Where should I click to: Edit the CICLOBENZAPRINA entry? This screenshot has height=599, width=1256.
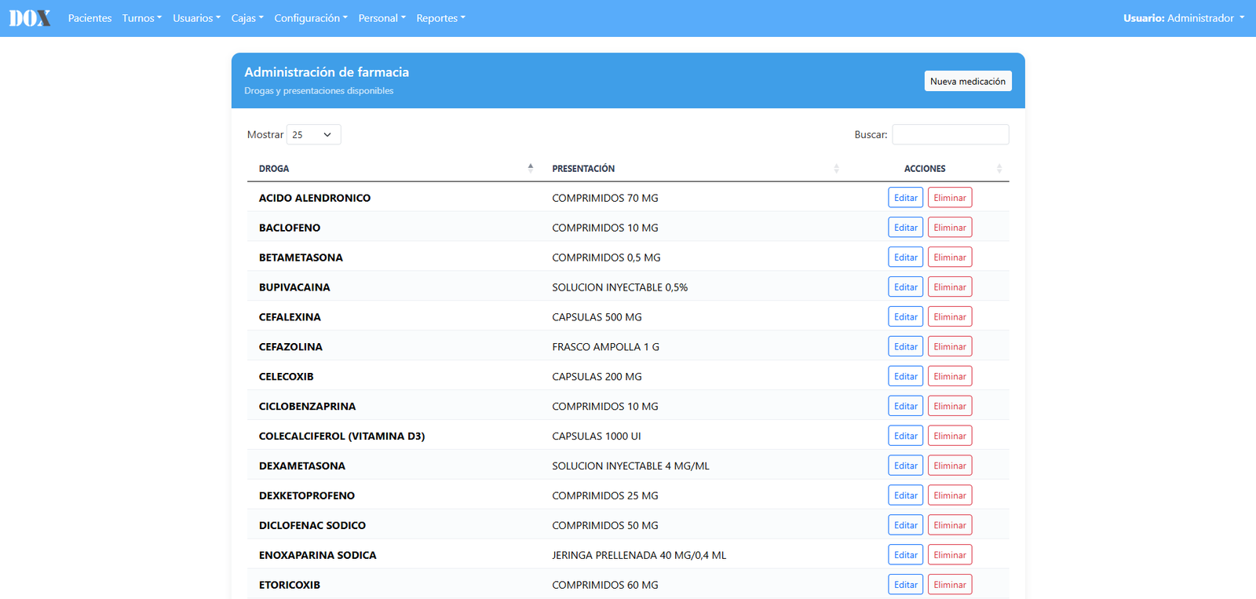(906, 407)
